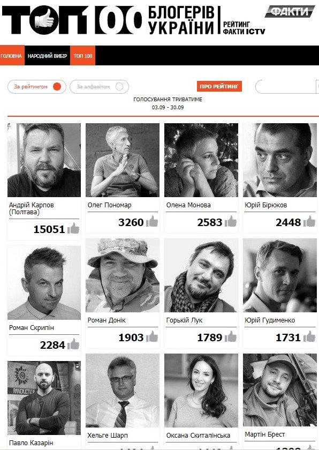Focus the search input field
This screenshot has height=450, width=319.
pos(286,87)
